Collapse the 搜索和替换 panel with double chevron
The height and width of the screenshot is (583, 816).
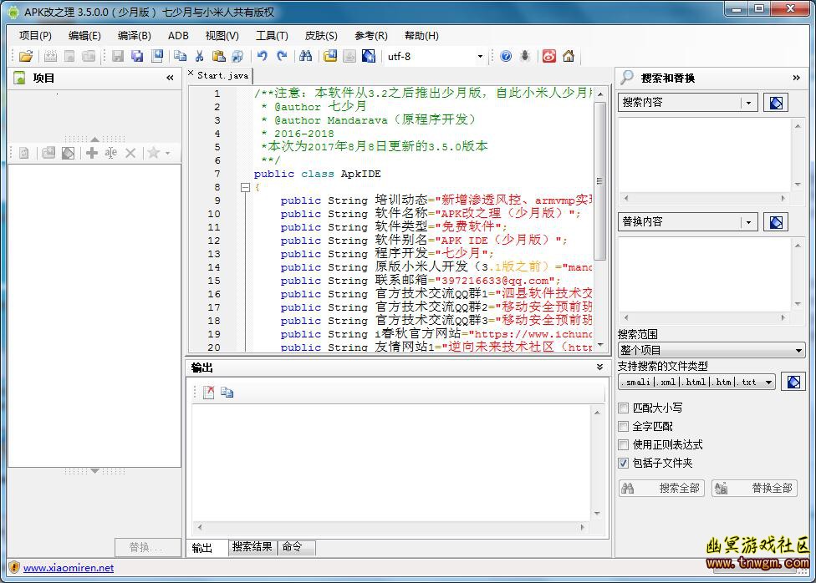pos(796,78)
